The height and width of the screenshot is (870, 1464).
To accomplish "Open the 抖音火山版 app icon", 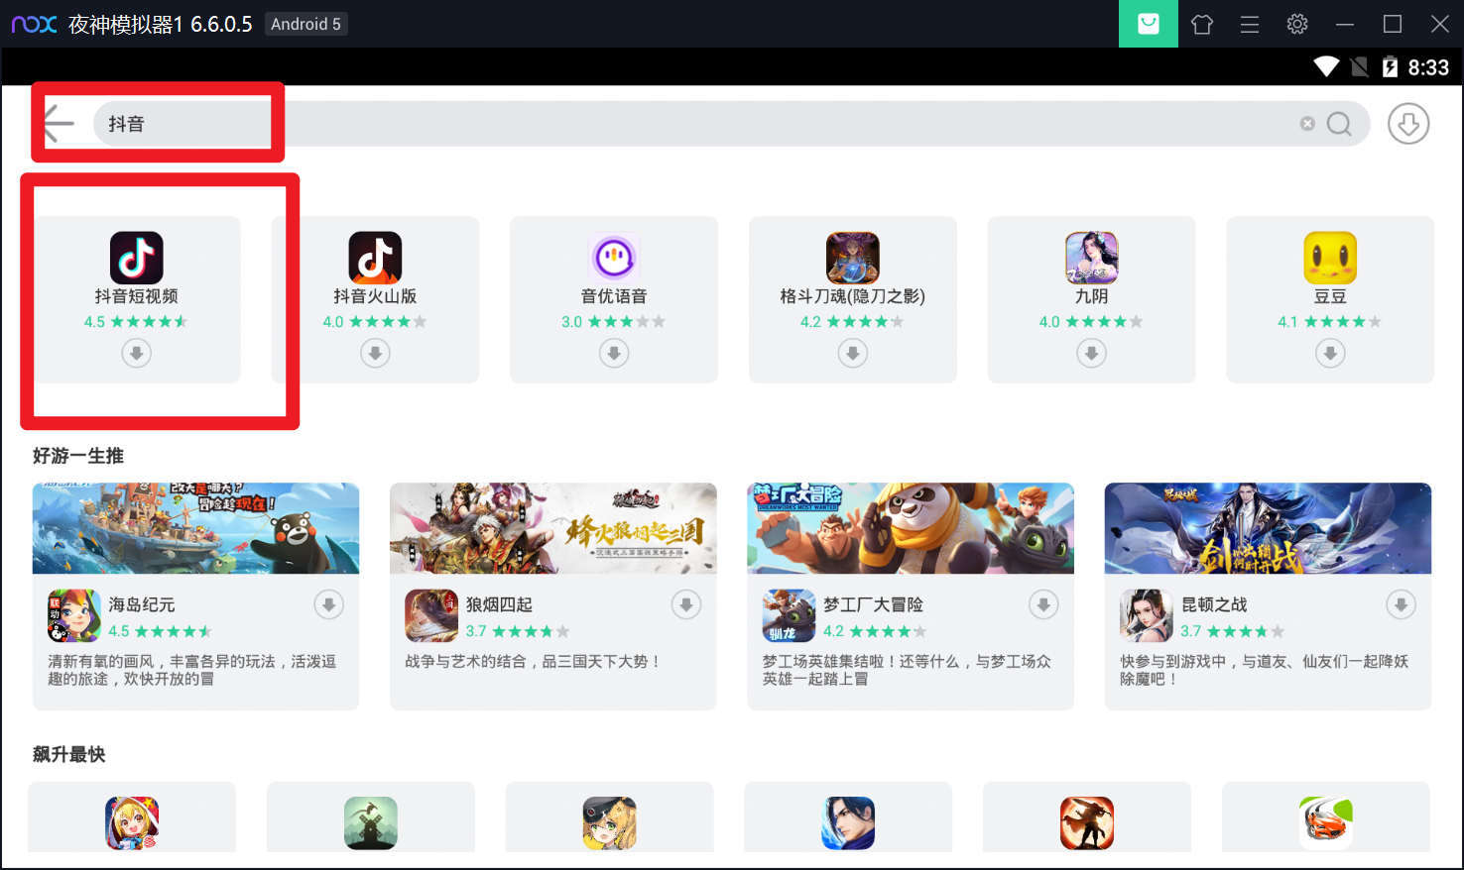I will click(375, 258).
